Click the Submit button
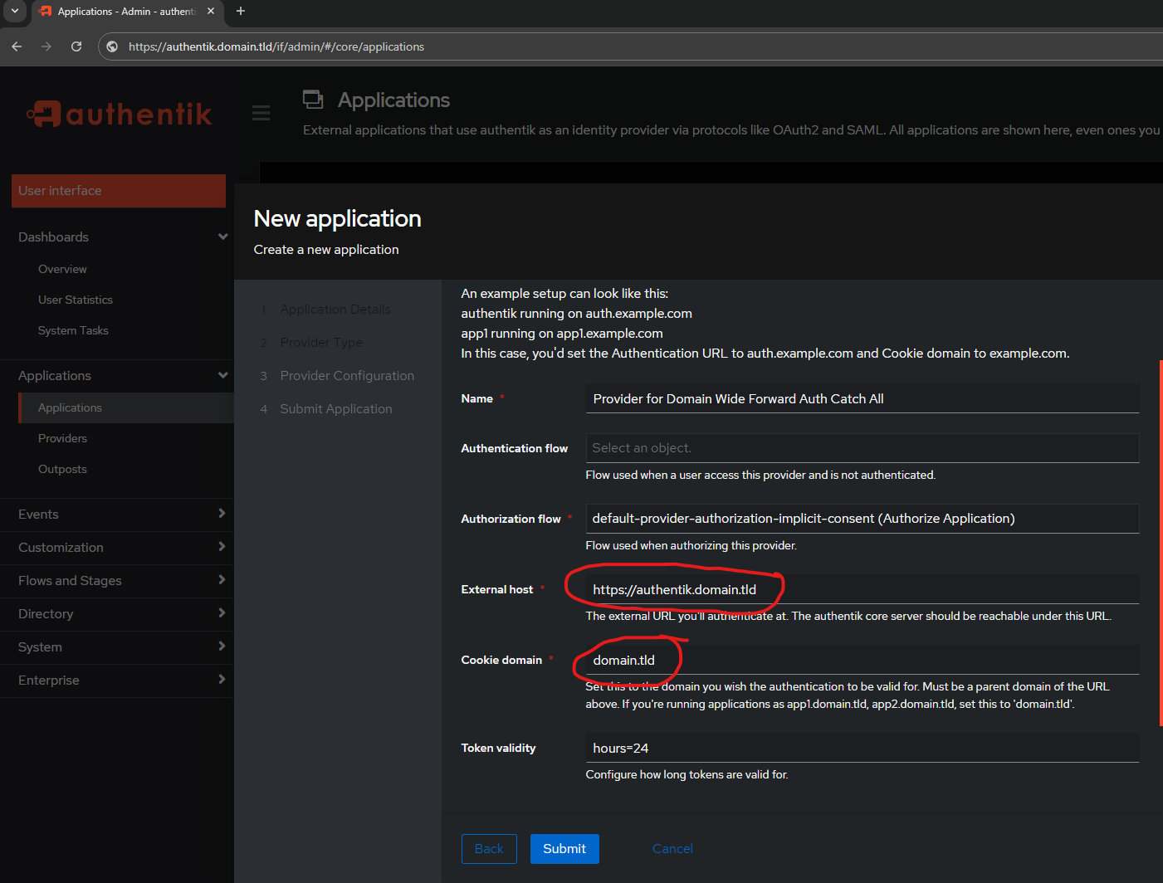Image resolution: width=1163 pixels, height=883 pixels. coord(564,849)
